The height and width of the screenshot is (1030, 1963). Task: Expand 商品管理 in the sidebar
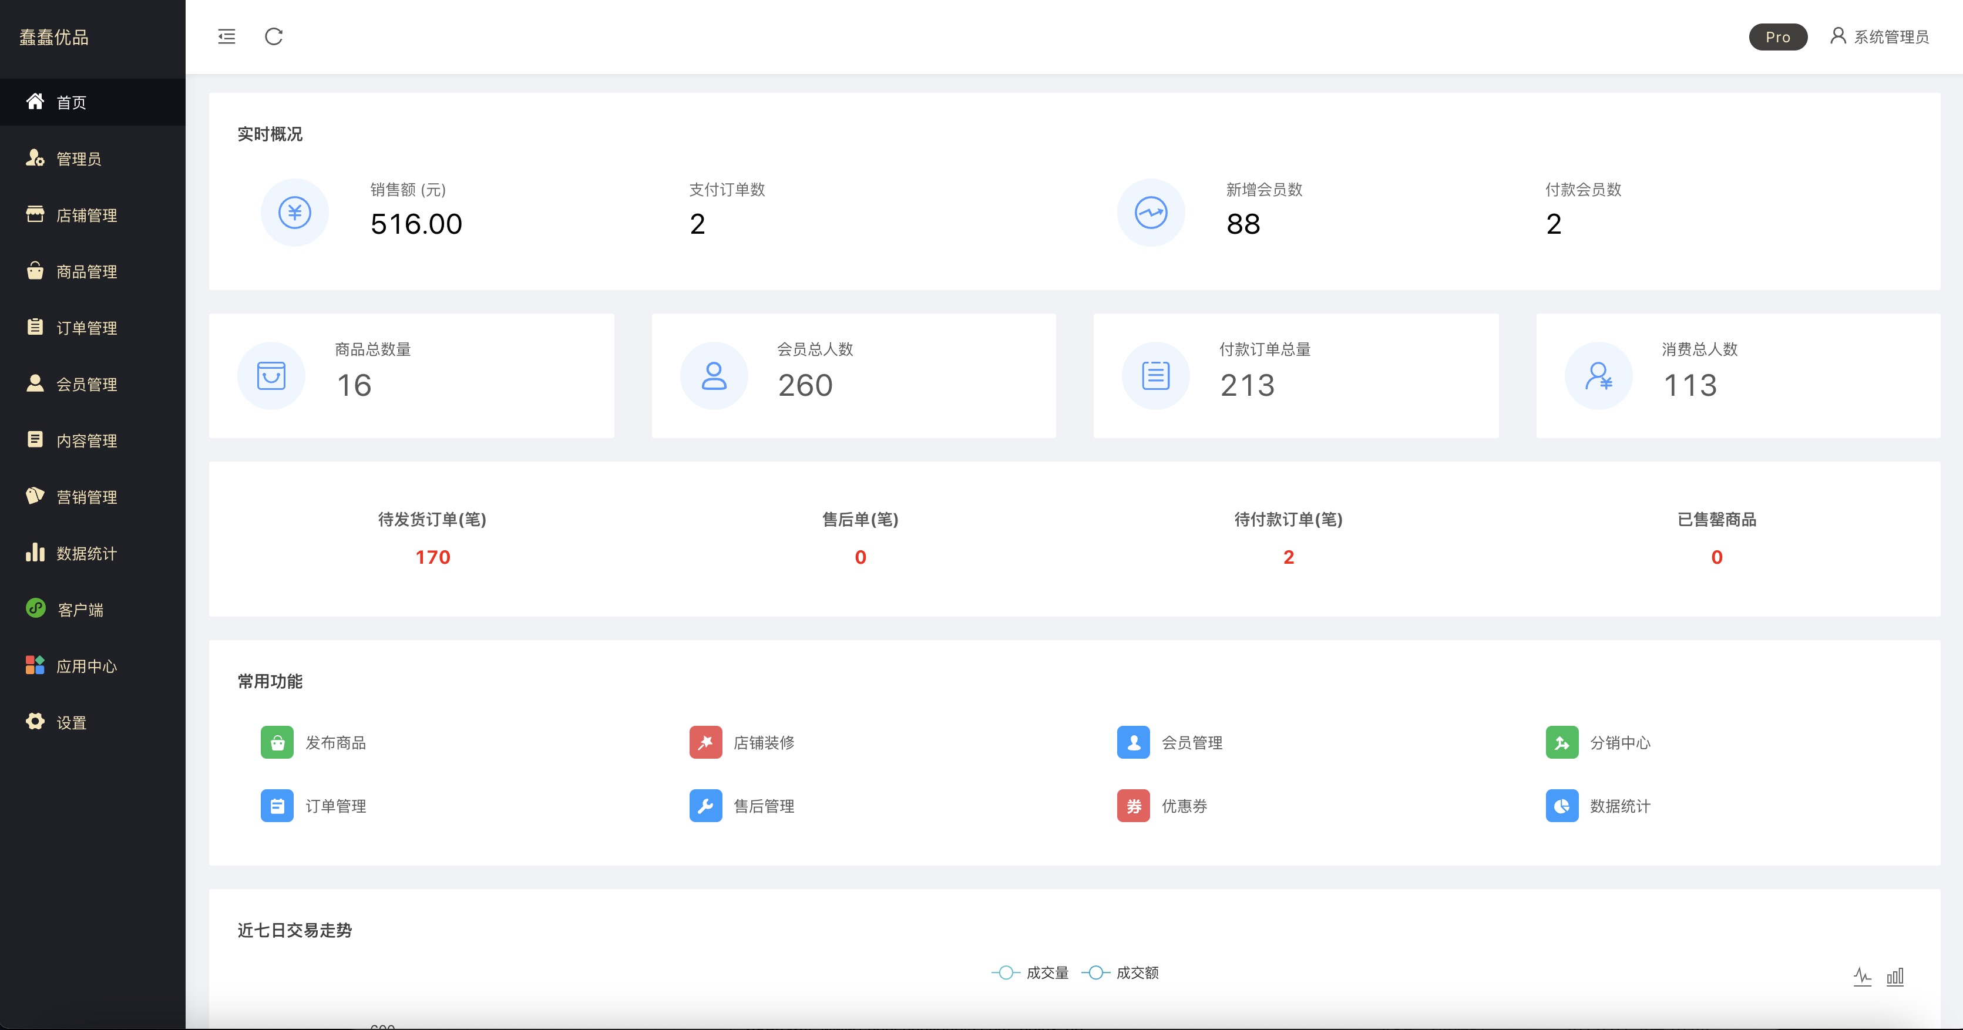[x=87, y=272]
